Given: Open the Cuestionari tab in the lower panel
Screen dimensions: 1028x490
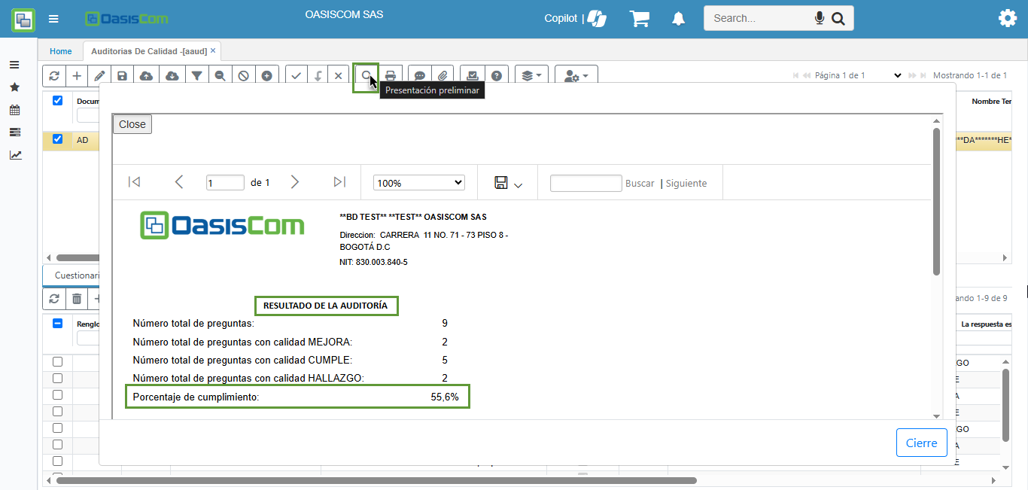Looking at the screenshot, I should [x=77, y=275].
